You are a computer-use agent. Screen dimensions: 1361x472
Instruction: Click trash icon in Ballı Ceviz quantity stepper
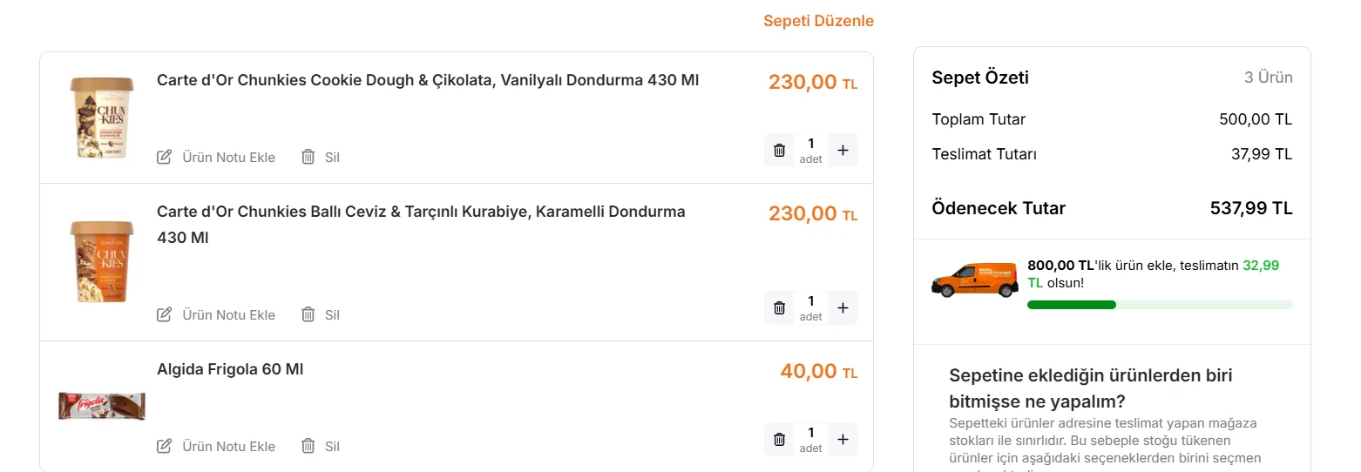tap(780, 307)
